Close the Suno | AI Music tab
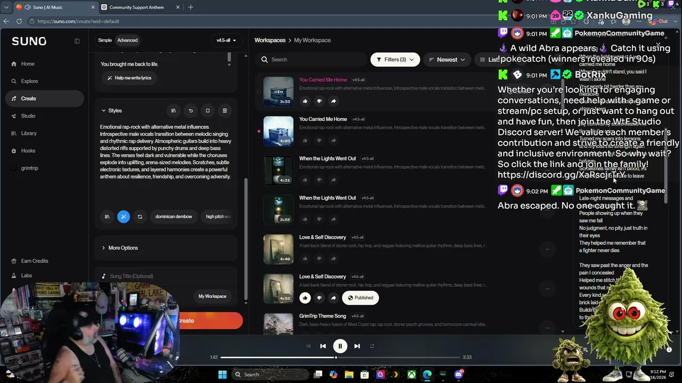The width and height of the screenshot is (682, 383). point(93,7)
